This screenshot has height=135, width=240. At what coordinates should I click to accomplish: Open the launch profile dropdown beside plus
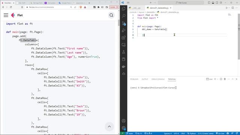(x=217, y=79)
